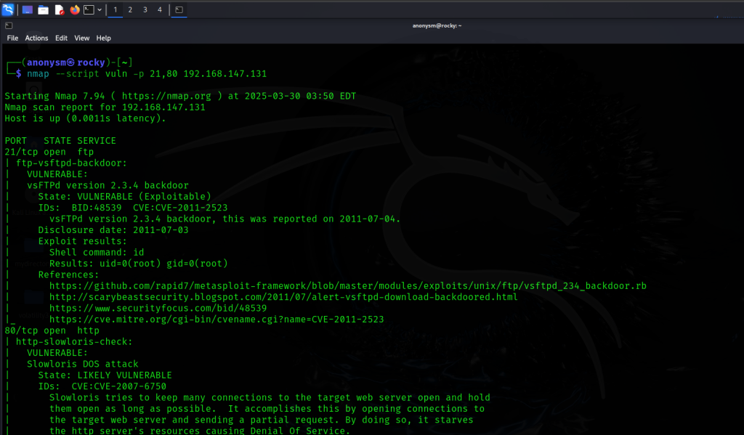Screen dimensions: 744x435
Task: Click 'Disclosure date: 2011-07-03' line
Action: point(113,229)
